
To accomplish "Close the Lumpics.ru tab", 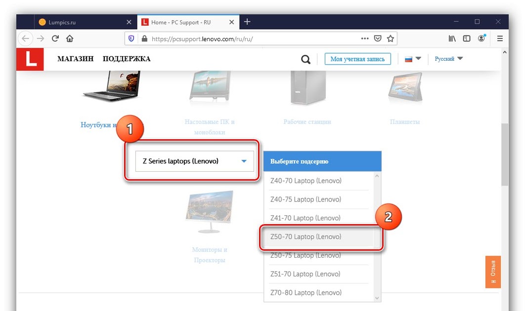I will pyautogui.click(x=129, y=22).
